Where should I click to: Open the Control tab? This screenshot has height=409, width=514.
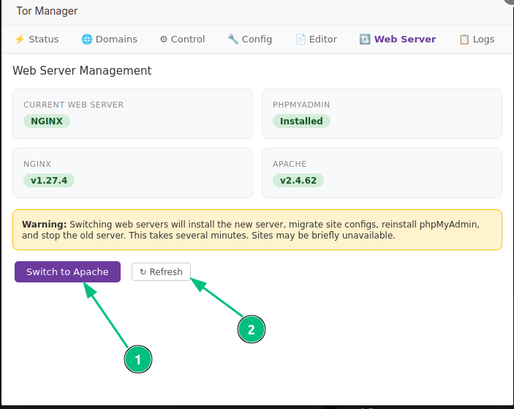[182, 40]
